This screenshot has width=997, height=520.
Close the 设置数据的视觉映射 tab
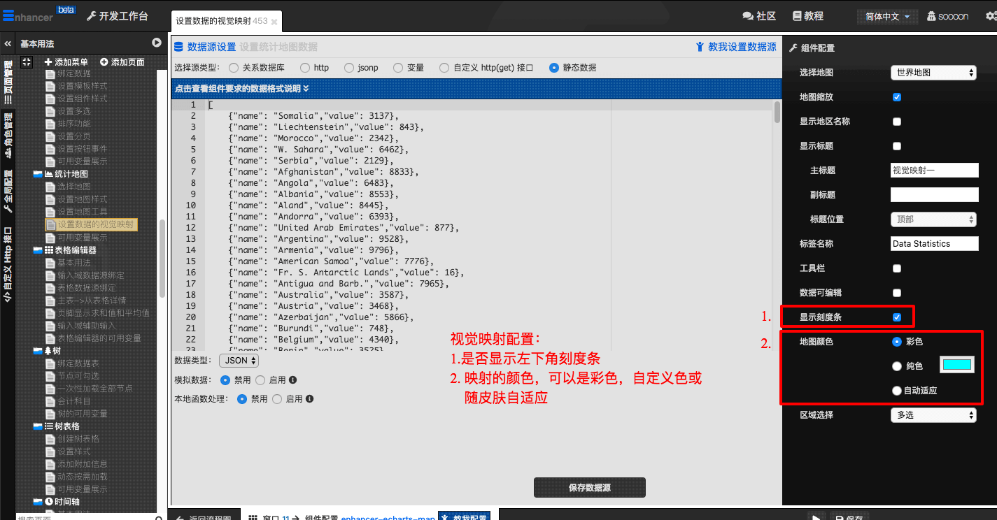[x=274, y=22]
